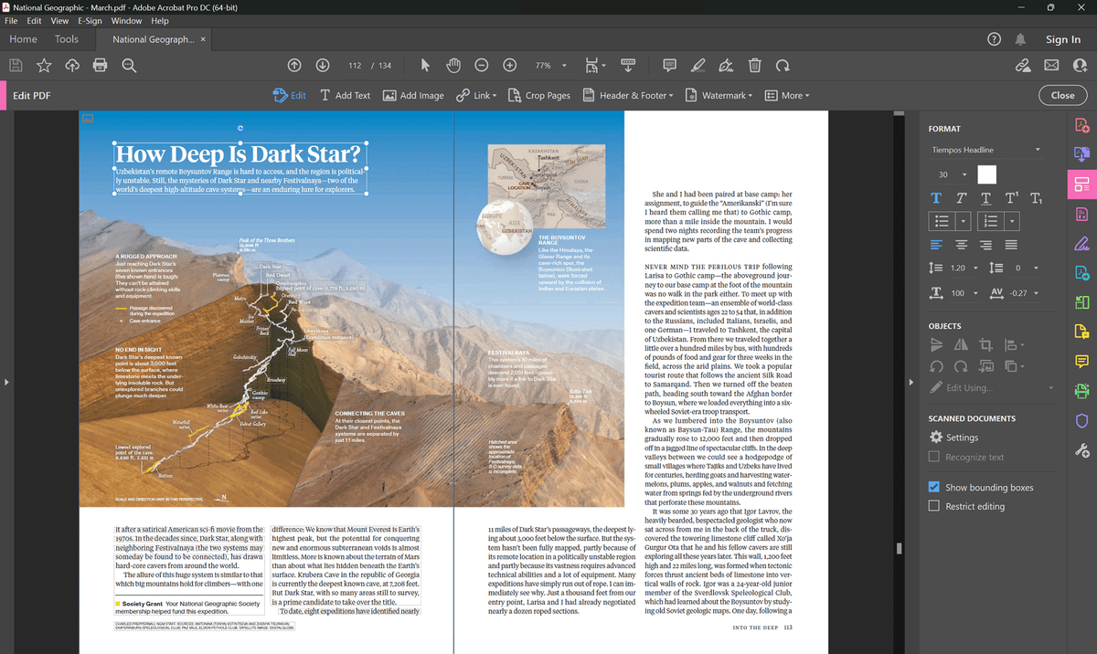Screen dimensions: 1097x654
Task: Select the Hand pan tool
Action: click(x=453, y=66)
